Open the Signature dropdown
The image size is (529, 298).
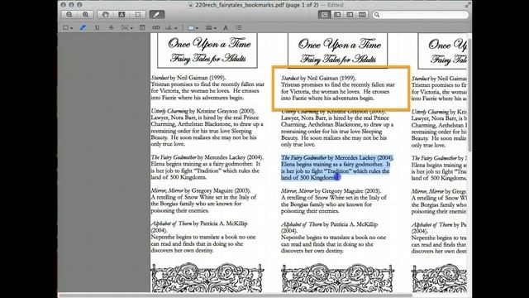171,27
